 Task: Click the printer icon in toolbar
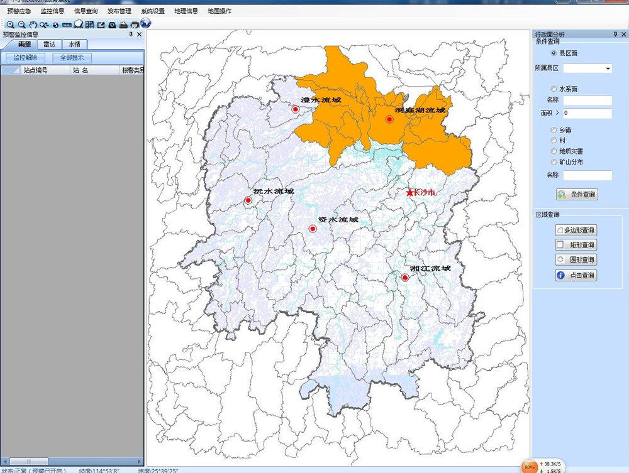point(134,24)
